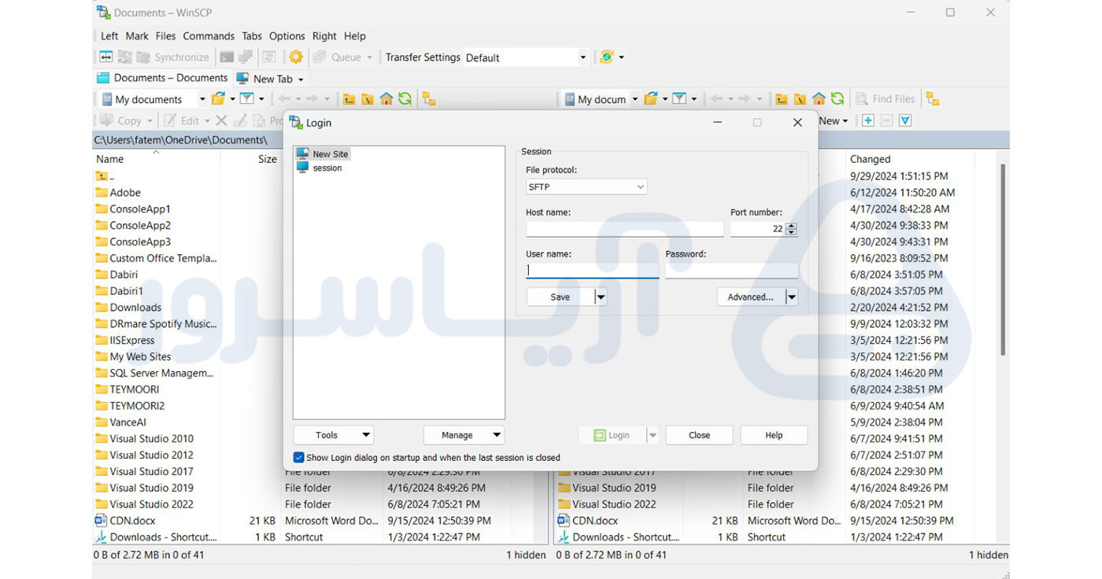1102x579 pixels.
Task: Click the CDN.docx Word icon in left panel
Action: coord(101,520)
